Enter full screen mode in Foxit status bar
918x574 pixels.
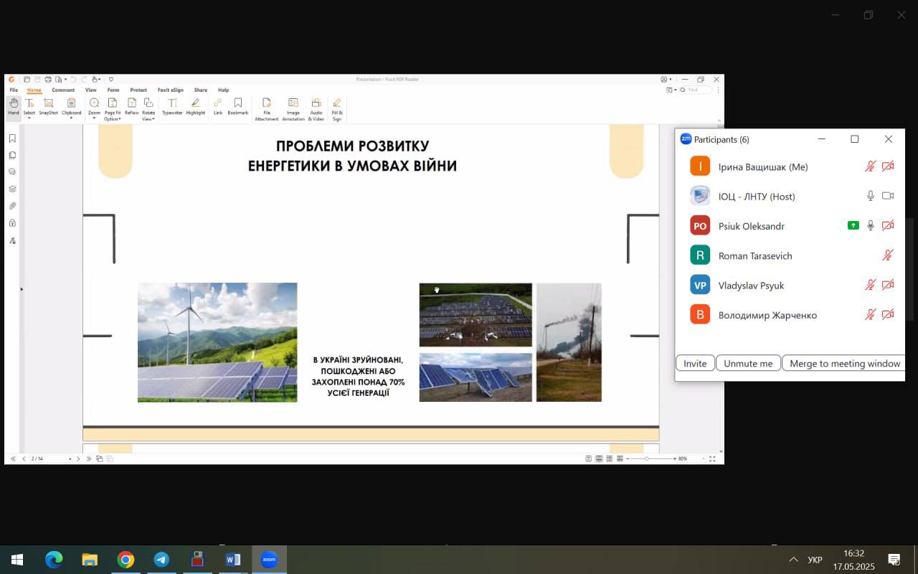pyautogui.click(x=712, y=458)
